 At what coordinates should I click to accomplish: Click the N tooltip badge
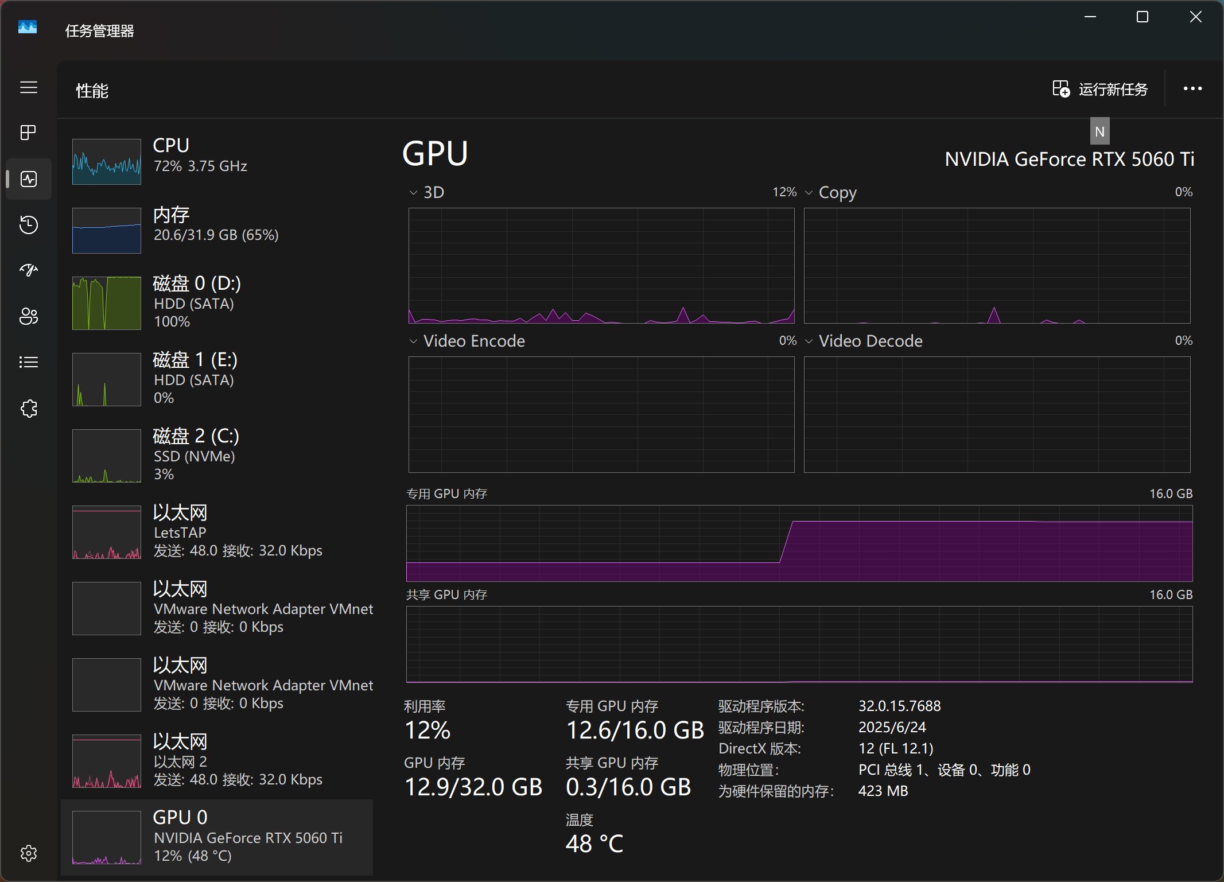pos(1100,131)
